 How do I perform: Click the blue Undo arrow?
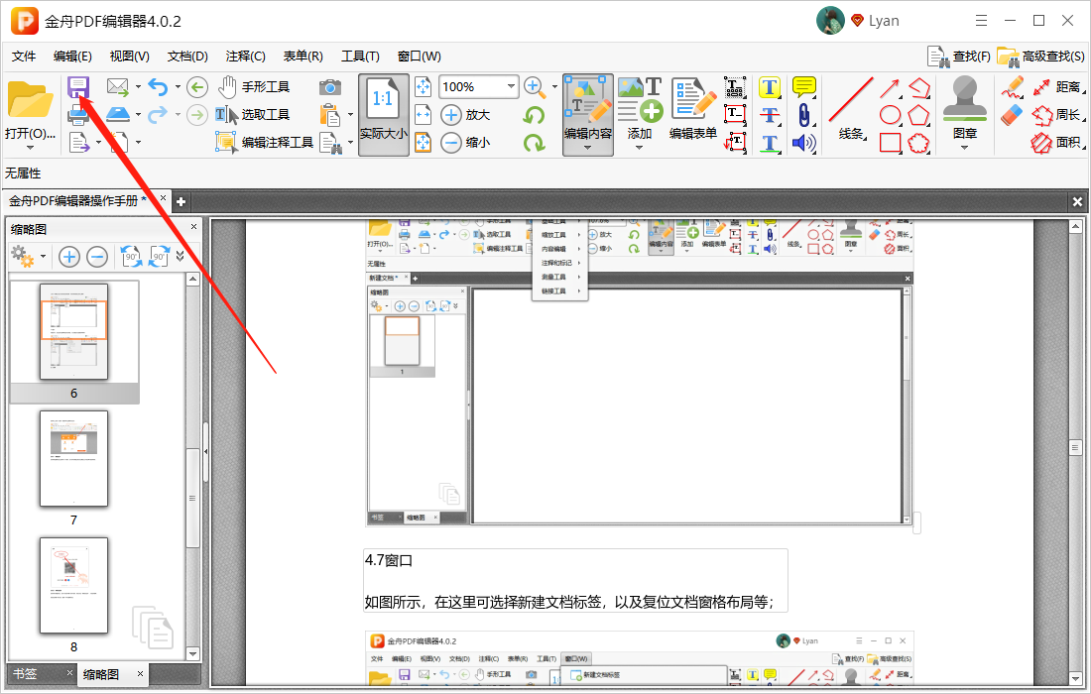[159, 87]
